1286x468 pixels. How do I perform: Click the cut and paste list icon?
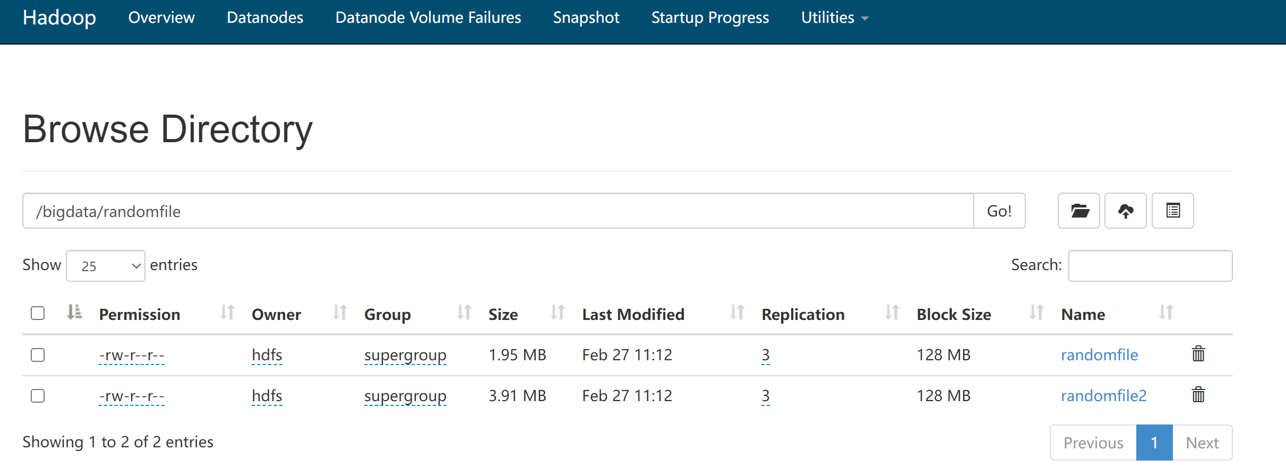pyautogui.click(x=1172, y=211)
